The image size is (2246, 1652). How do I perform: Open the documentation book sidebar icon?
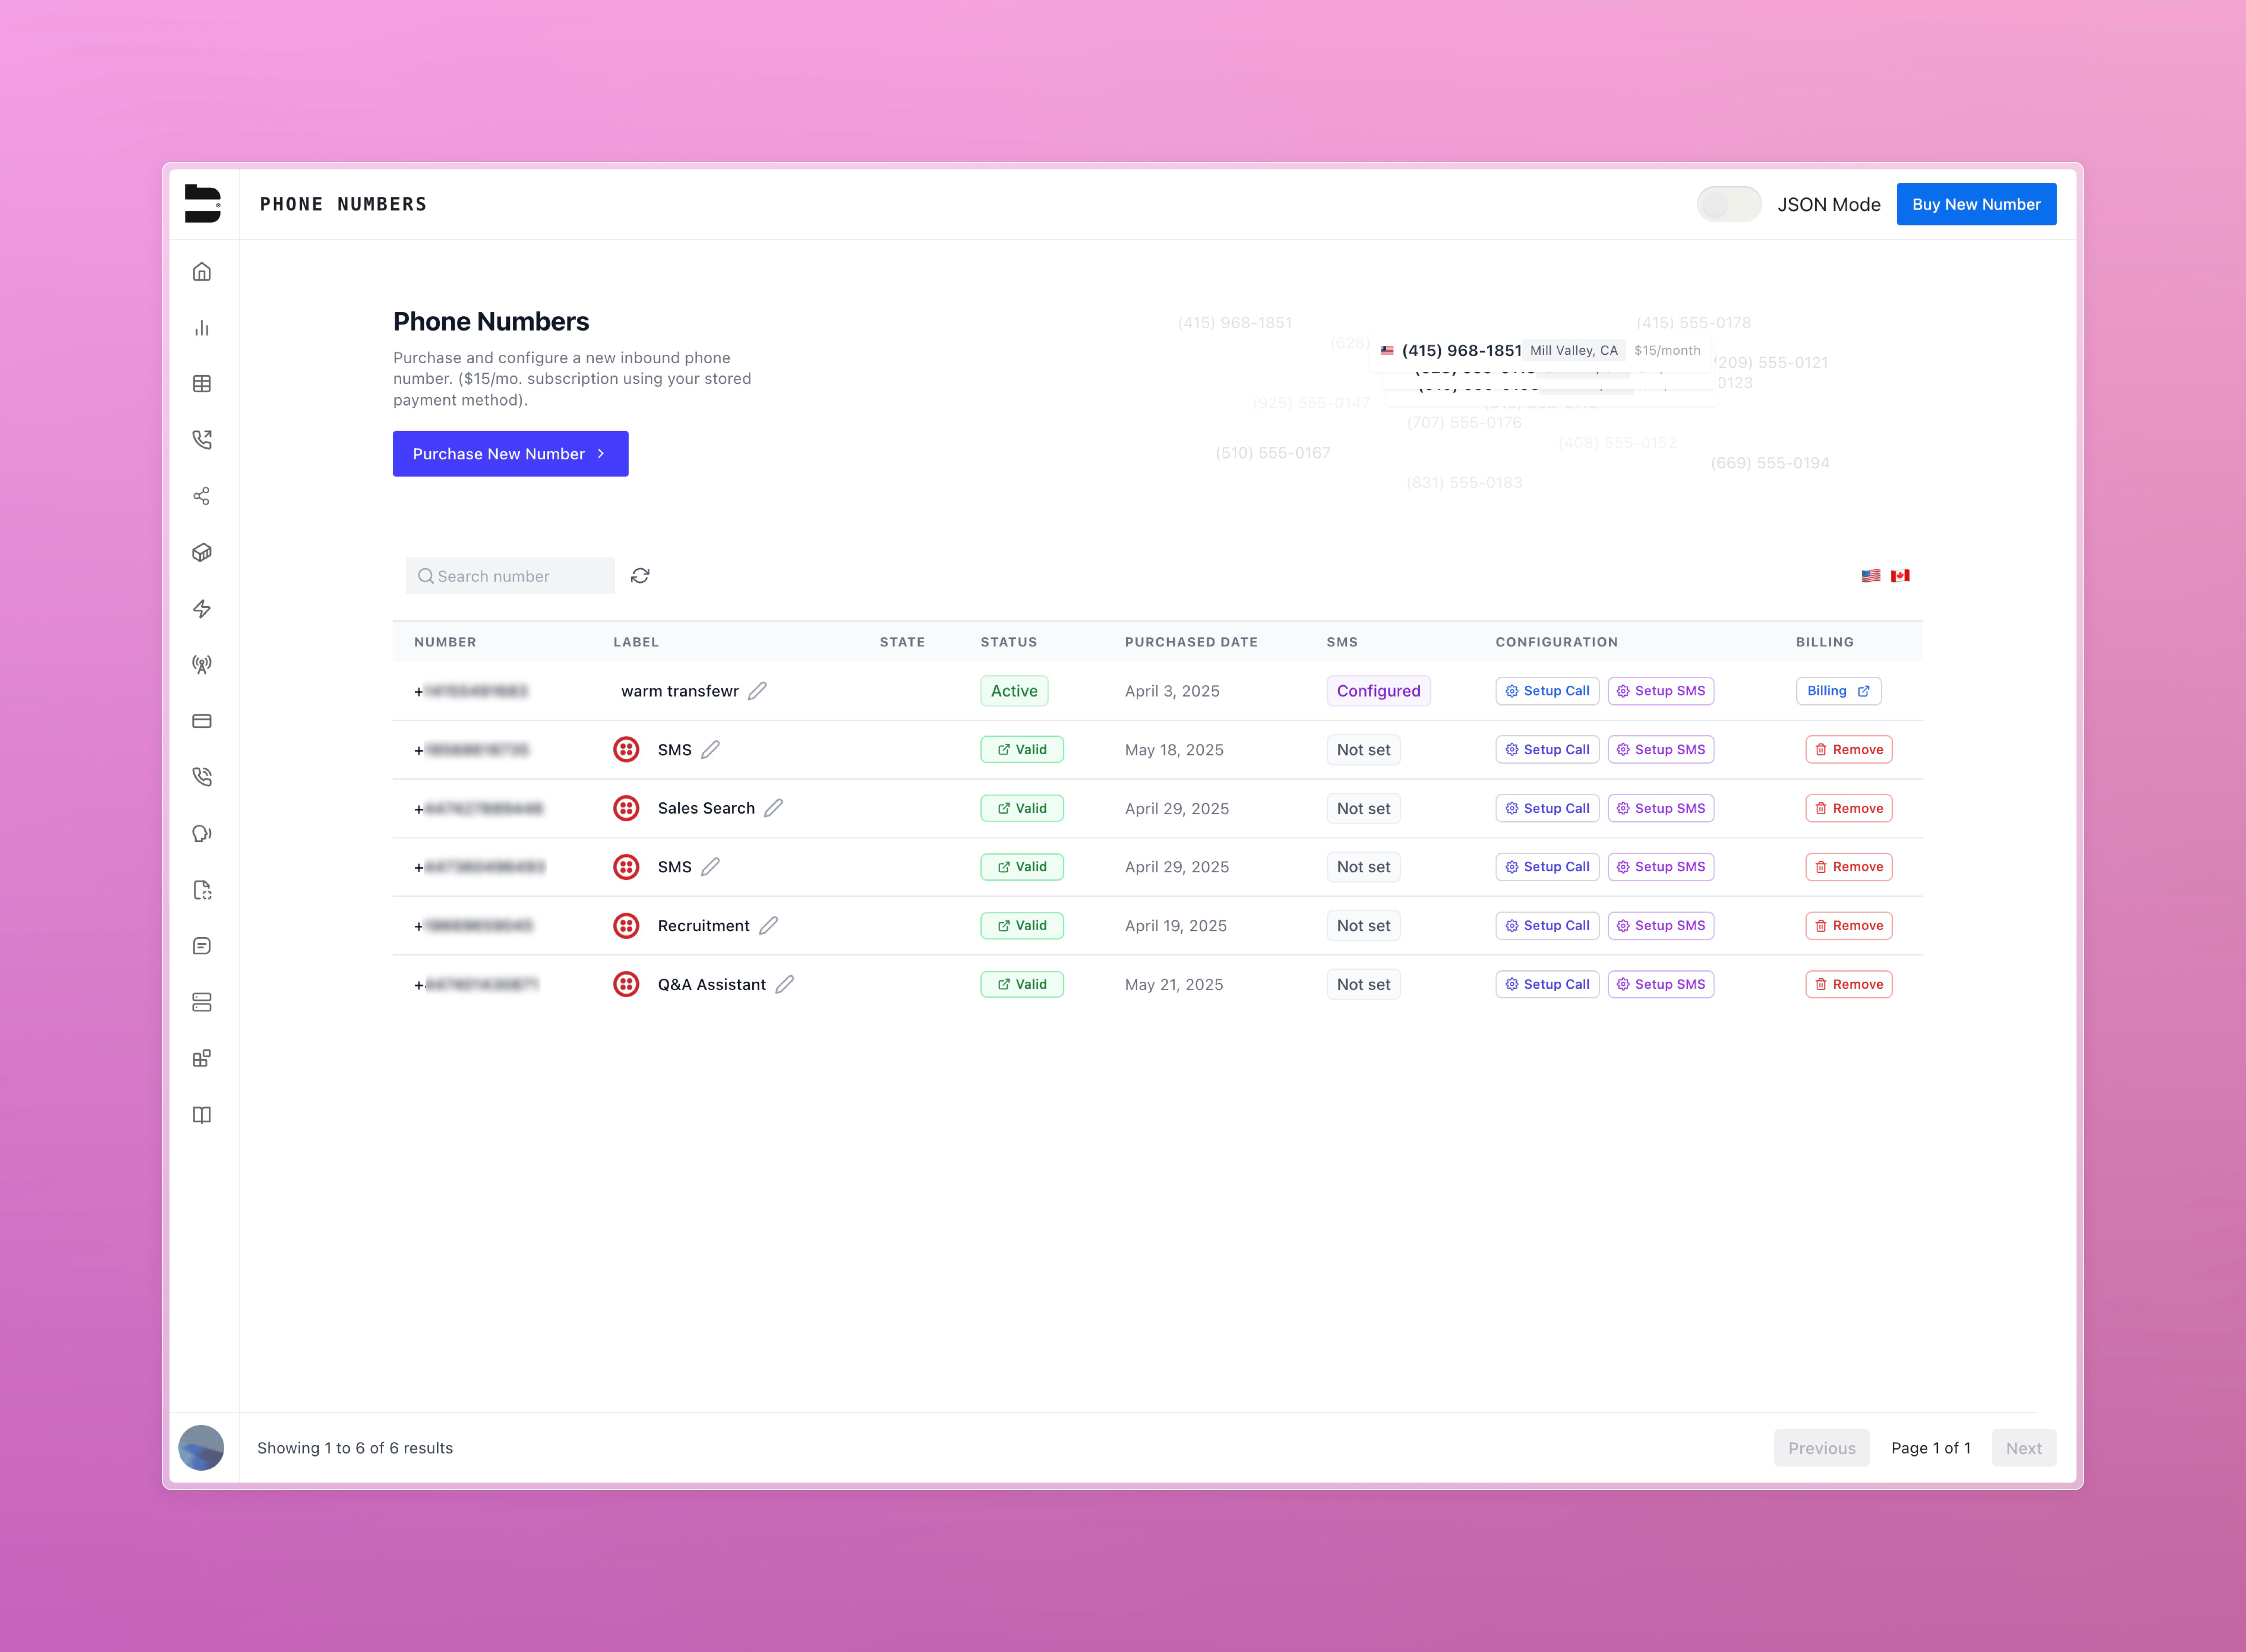point(202,1115)
